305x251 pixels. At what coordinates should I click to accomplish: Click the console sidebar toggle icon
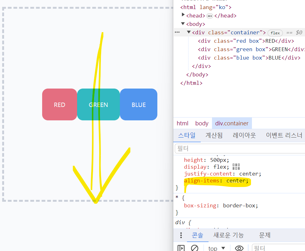click(x=181, y=248)
